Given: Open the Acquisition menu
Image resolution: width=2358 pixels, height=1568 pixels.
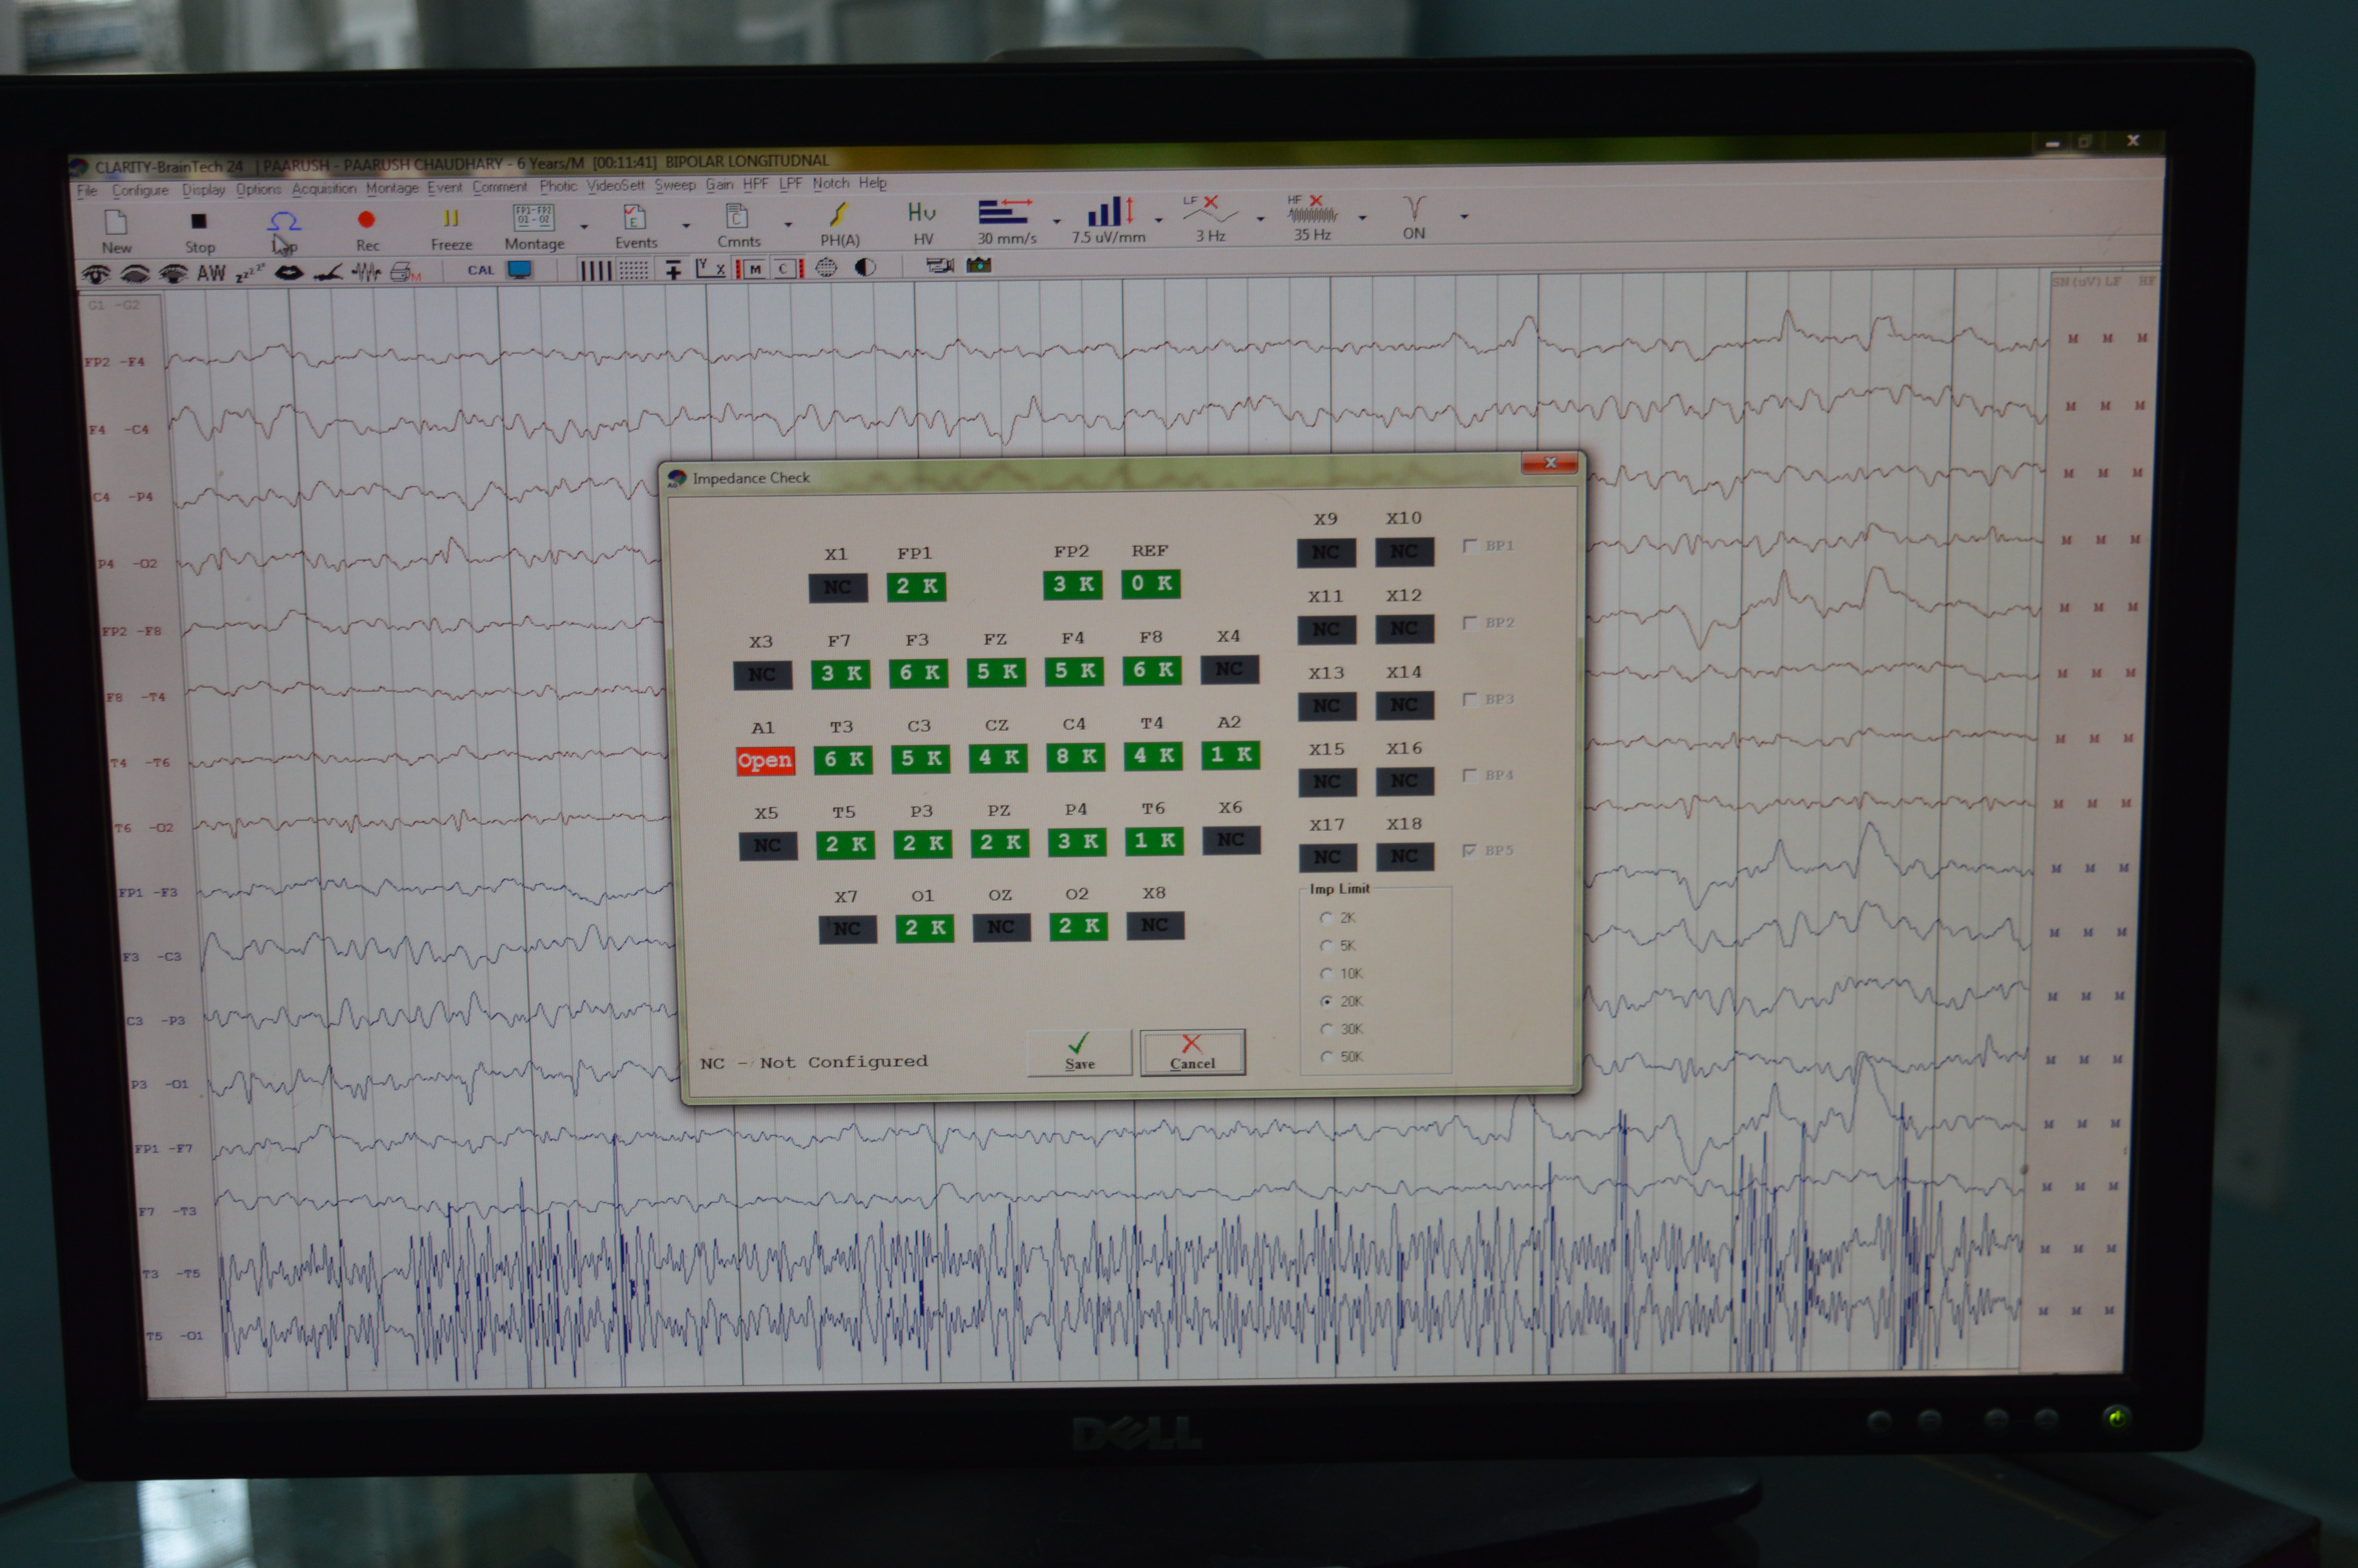Looking at the screenshot, I should coord(324,188).
